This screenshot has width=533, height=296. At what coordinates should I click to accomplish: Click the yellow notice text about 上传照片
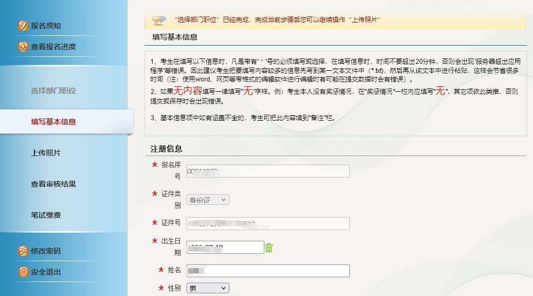click(x=277, y=20)
